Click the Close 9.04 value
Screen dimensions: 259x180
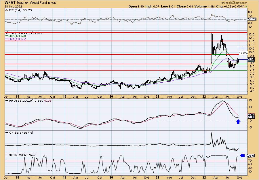point(184,6)
